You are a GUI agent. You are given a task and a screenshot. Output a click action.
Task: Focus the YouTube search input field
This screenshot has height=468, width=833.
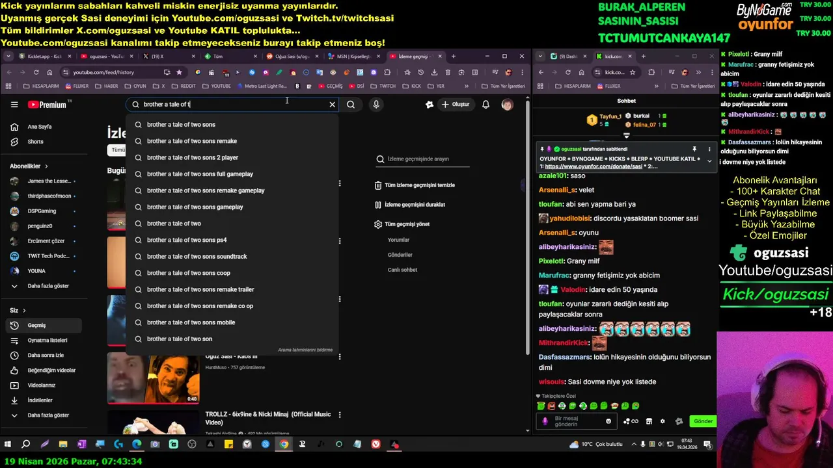click(231, 104)
